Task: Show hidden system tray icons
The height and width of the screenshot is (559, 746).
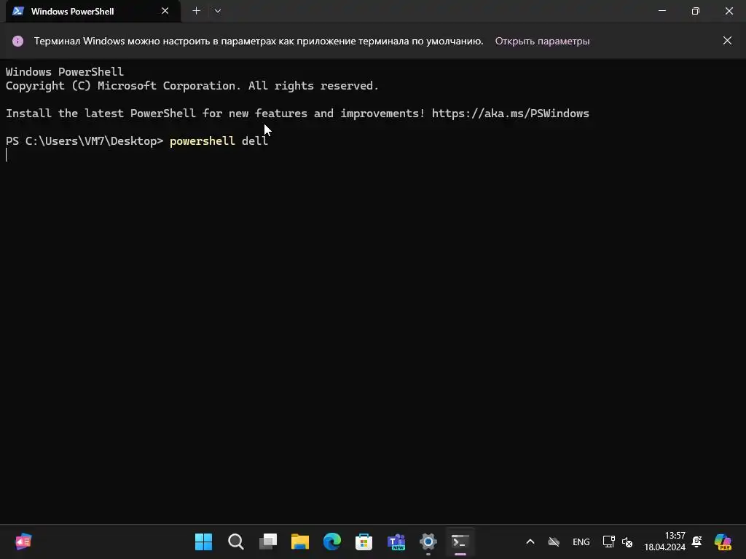Action: [x=530, y=542]
